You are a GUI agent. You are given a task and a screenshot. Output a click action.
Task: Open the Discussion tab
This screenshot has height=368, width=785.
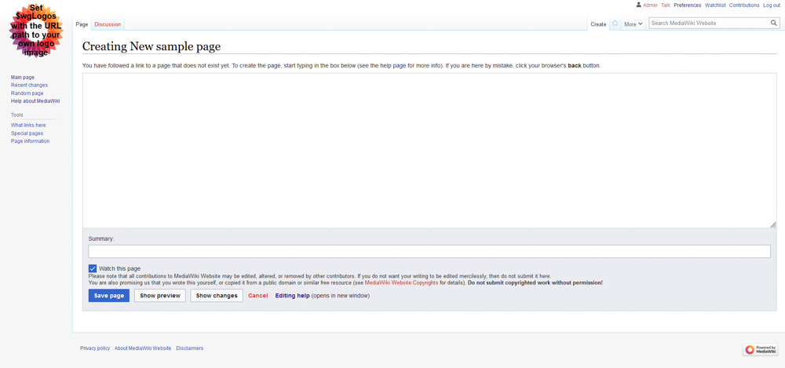(x=108, y=24)
